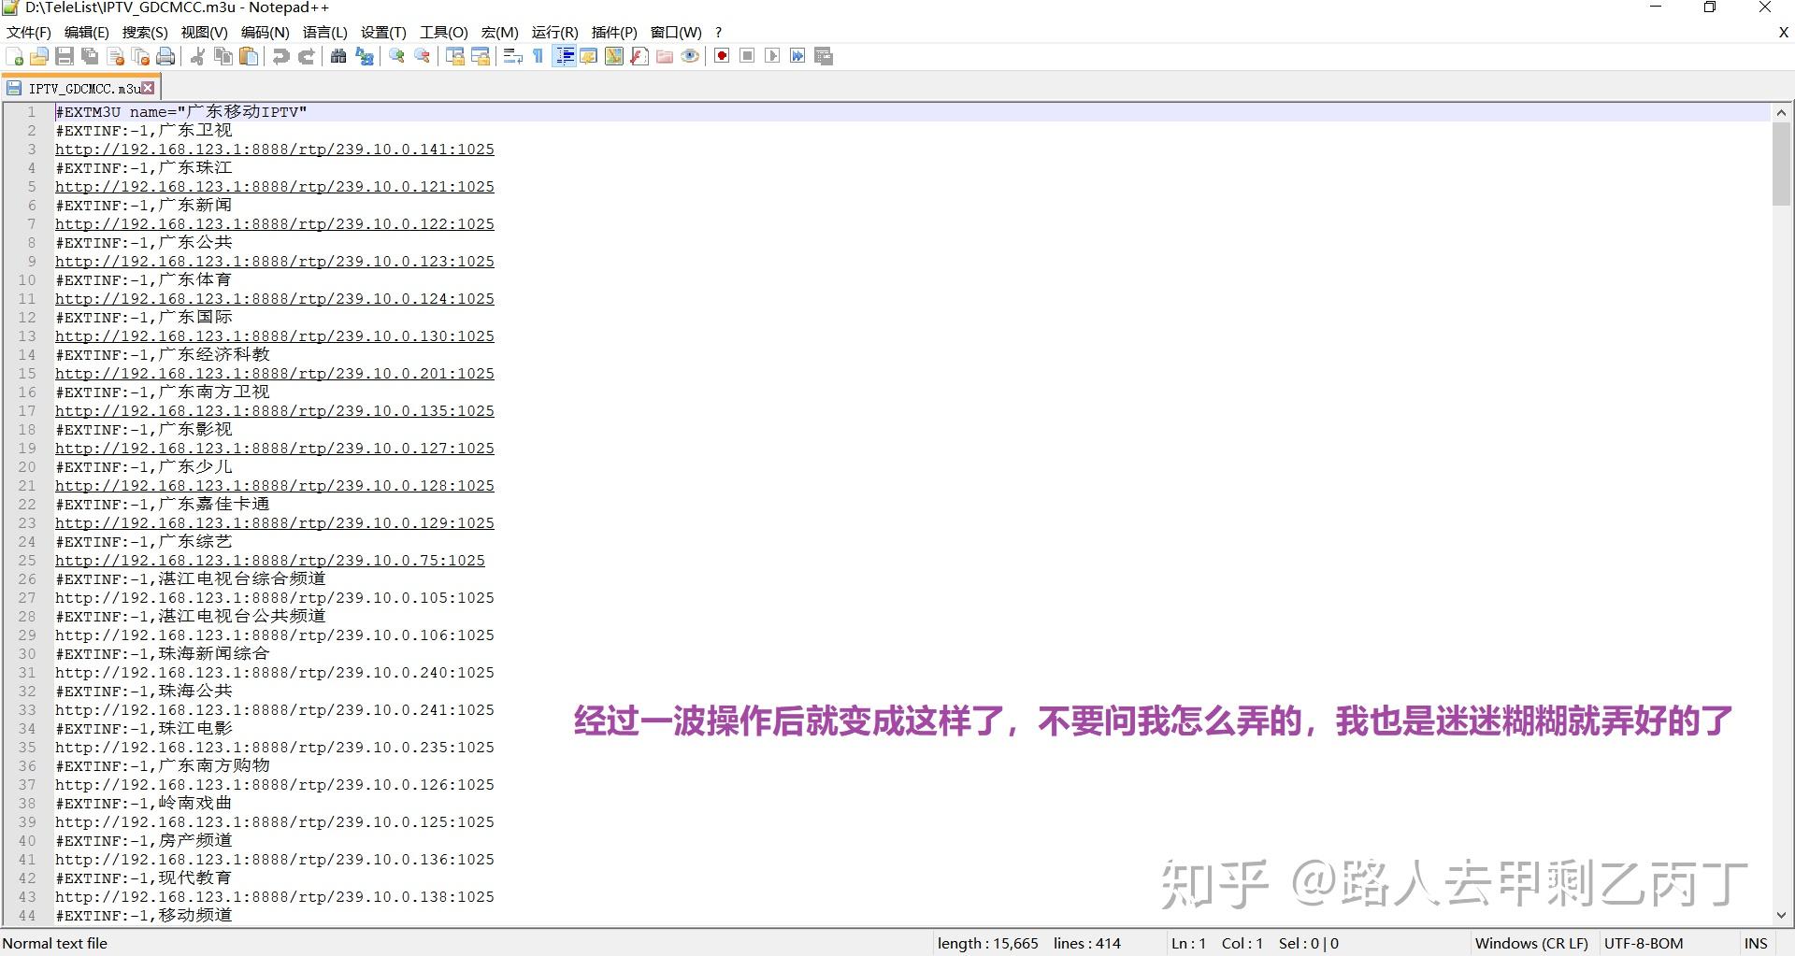
Task: Play the recorded macro
Action: (x=772, y=56)
